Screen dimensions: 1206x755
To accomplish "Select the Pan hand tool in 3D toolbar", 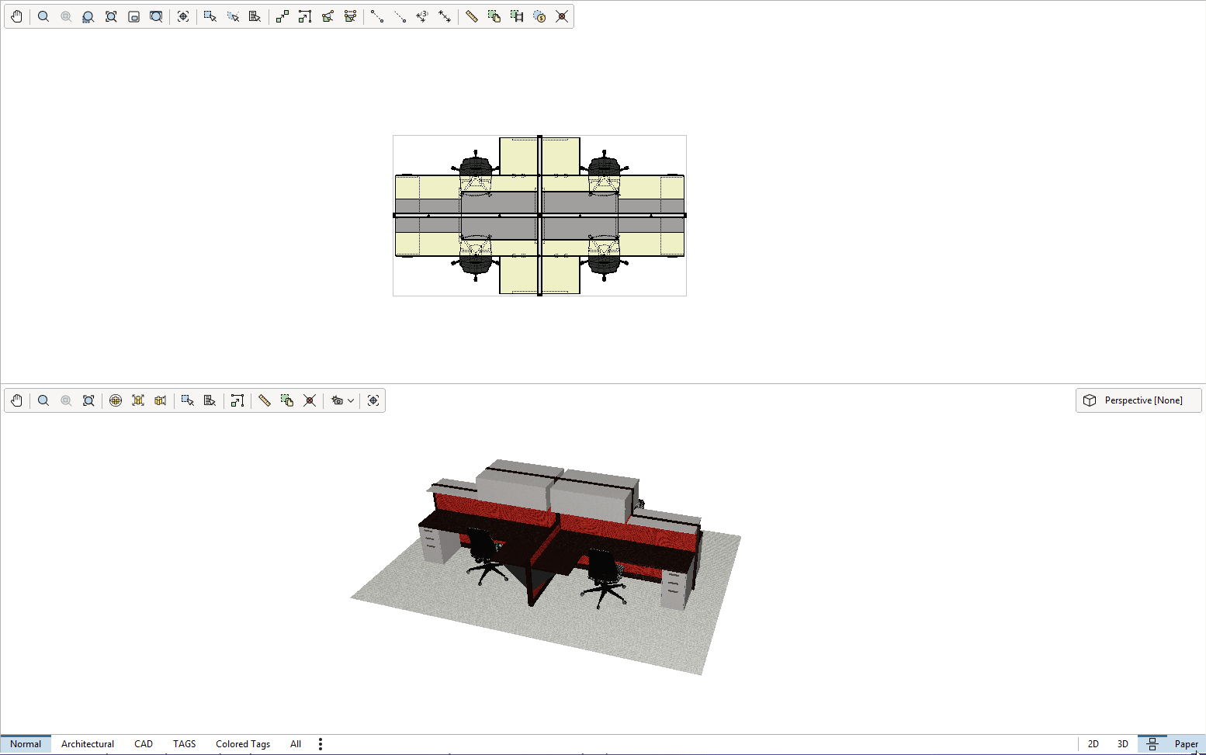I will pyautogui.click(x=17, y=400).
